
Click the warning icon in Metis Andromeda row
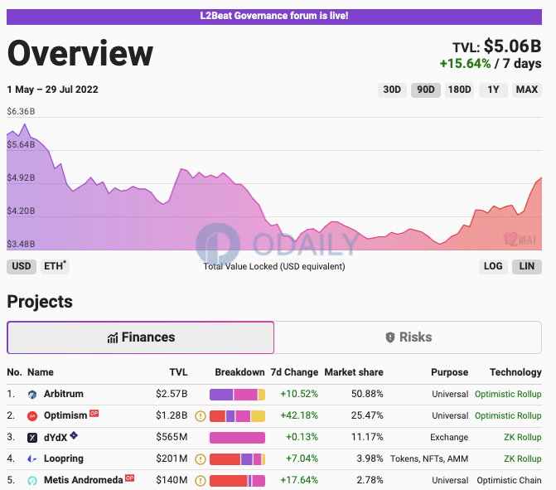pos(201,481)
